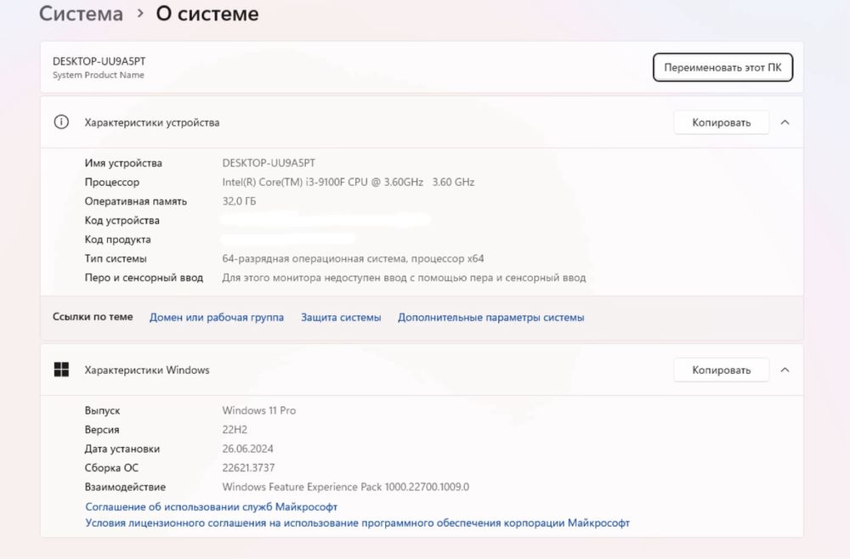Image resolution: width=850 pixels, height=559 pixels.
Task: Click the Intel Core i3-9100F processor value
Action: click(x=348, y=182)
